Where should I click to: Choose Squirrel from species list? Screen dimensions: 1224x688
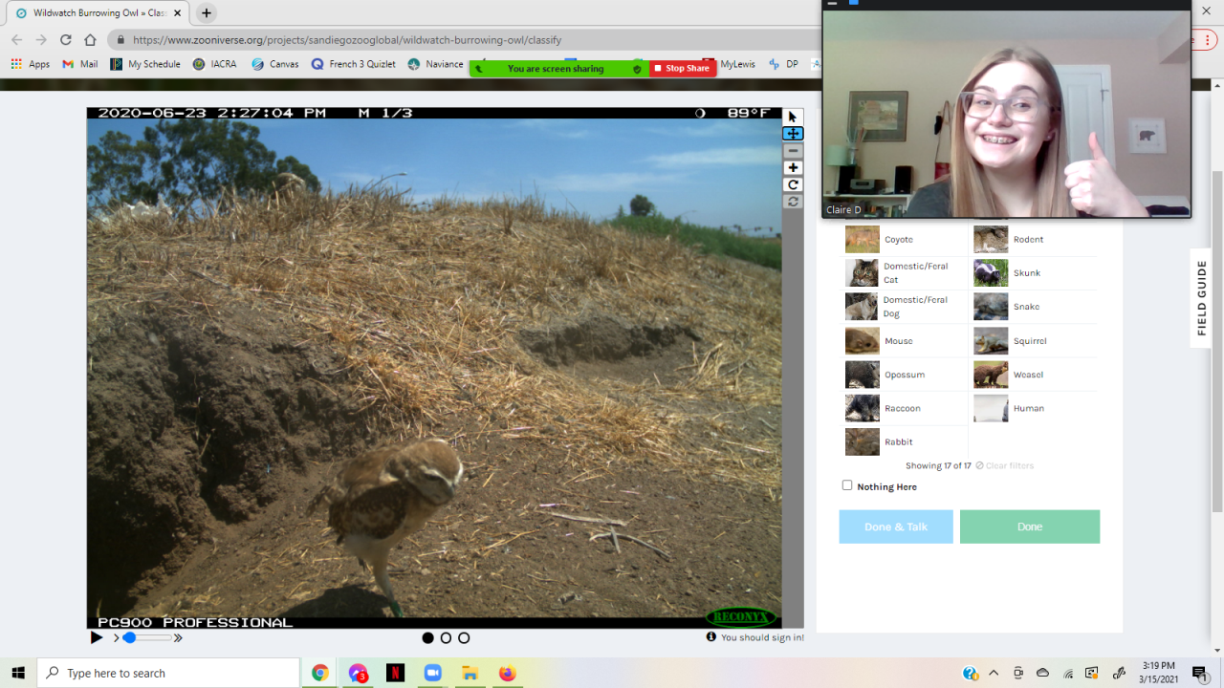click(x=1036, y=341)
